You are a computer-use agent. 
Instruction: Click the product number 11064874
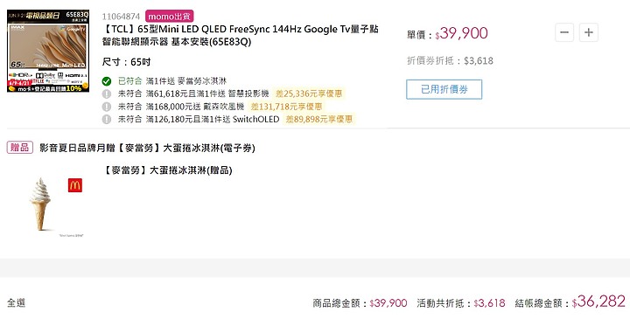(121, 17)
